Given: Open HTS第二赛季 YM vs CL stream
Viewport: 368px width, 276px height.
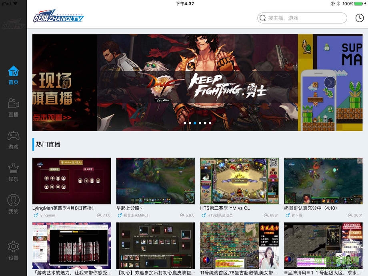Looking at the screenshot, I should pos(239,181).
